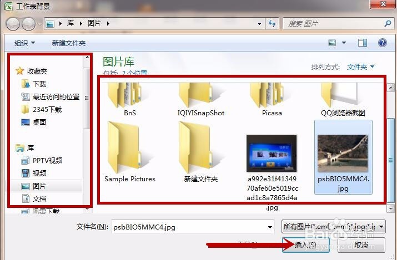This screenshot has width=397, height=260.
Task: Click the 库 libraries icon in sidebar
Action: (x=20, y=148)
